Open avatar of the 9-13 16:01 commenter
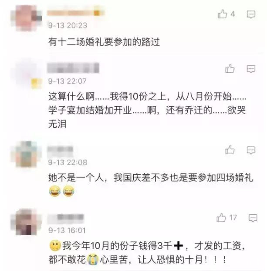Image resolution: width=267 pixels, height=271 pixels. 26,222
